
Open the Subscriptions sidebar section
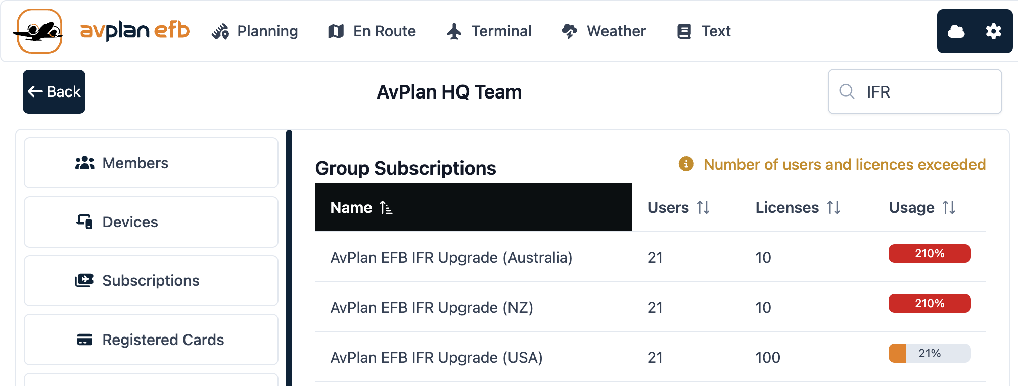pyautogui.click(x=151, y=281)
